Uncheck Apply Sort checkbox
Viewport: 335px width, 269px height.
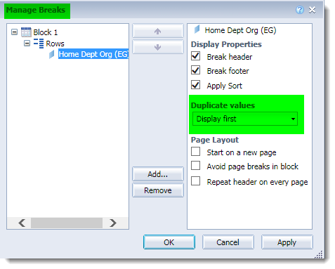[x=195, y=85]
